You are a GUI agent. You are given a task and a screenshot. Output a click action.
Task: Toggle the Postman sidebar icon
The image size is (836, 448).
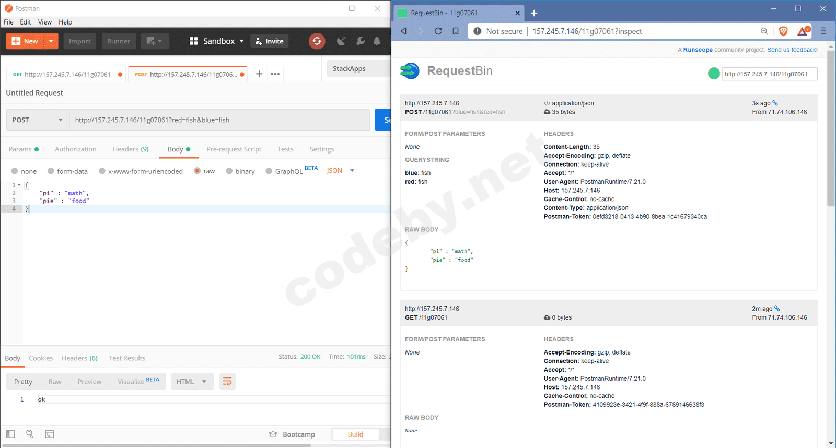[10, 434]
